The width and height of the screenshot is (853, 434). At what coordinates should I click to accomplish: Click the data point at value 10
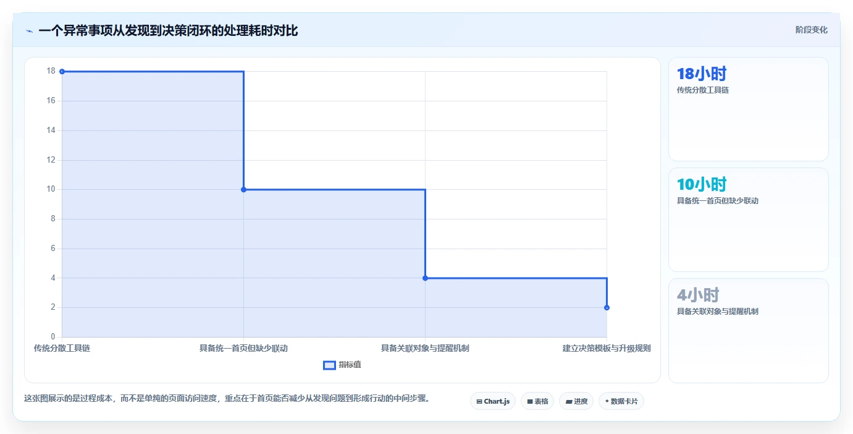[x=243, y=189]
